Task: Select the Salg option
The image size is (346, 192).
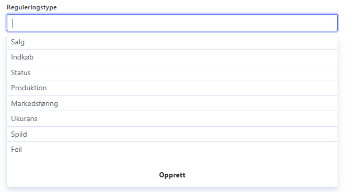Action: (x=172, y=42)
